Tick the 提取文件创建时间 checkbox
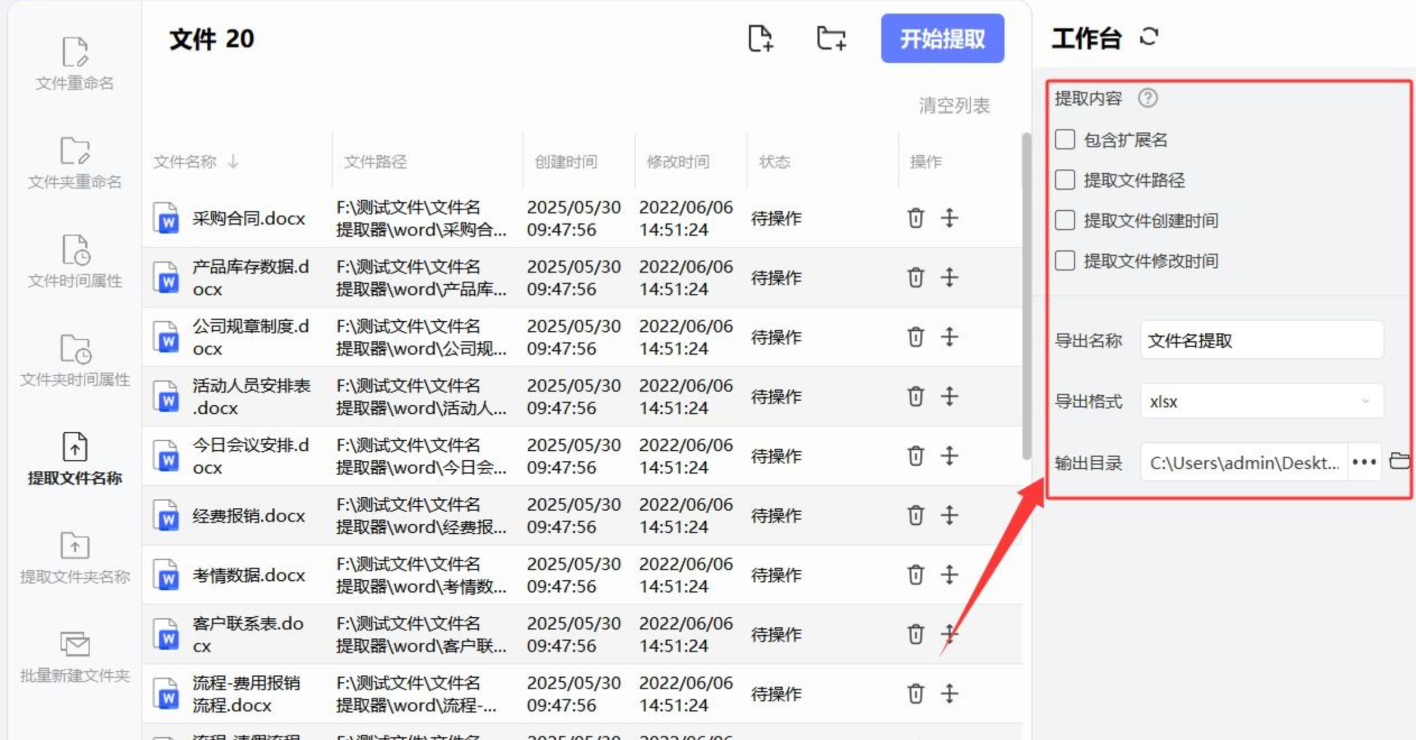1416x740 pixels. (x=1065, y=220)
